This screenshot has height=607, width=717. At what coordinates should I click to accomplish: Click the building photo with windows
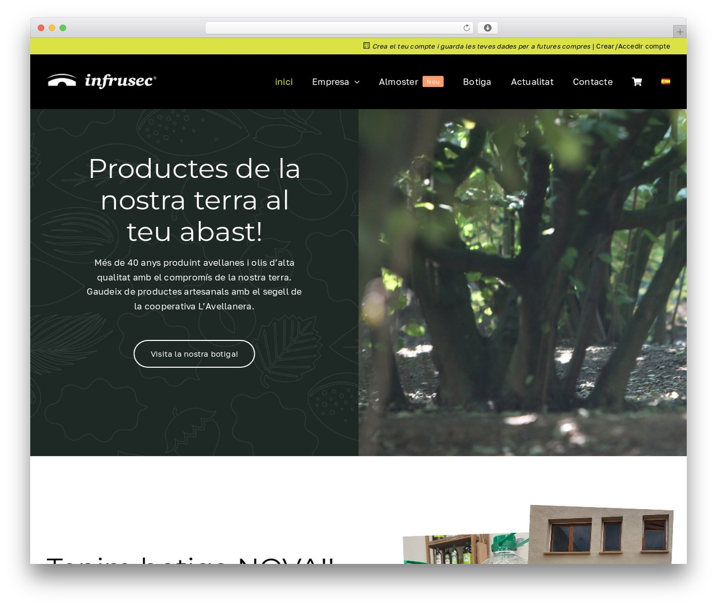point(600,534)
